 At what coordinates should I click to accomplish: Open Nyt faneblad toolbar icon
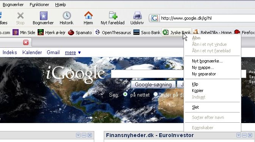click(x=113, y=16)
